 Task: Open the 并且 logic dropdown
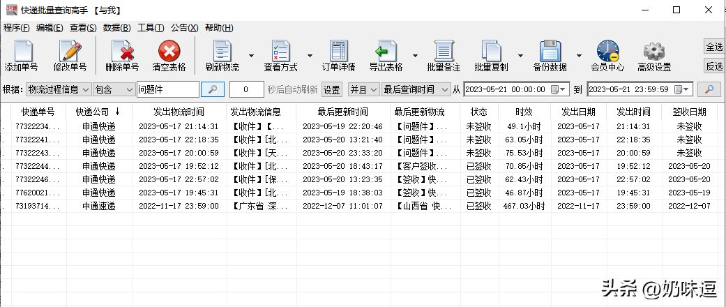point(364,89)
